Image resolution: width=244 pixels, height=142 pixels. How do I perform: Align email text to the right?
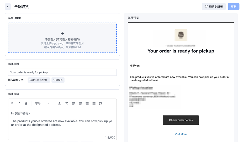(x=87, y=103)
